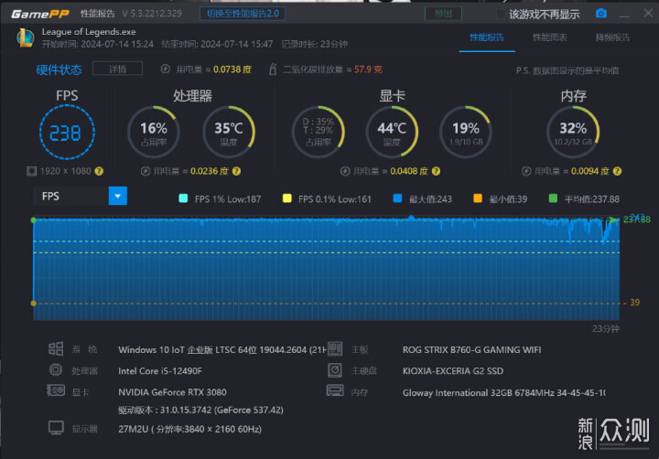Viewport: 659px width, 459px height.
Task: Click the carbon dioxide emission icon
Action: [x=273, y=69]
